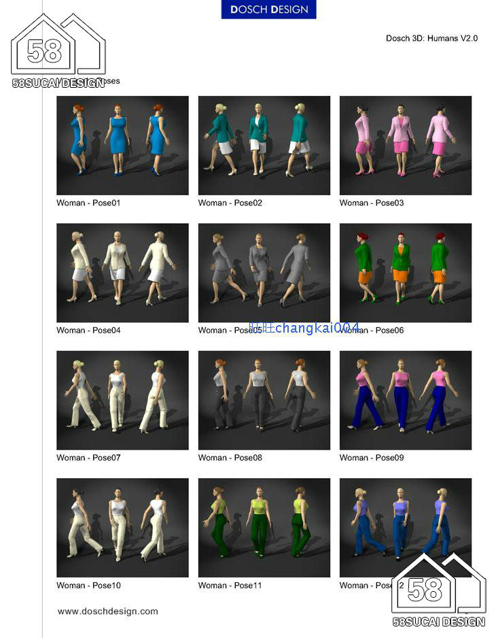This screenshot has height=638, width=496.
Task: Click the Dosch Design logo banner
Action: (268, 10)
